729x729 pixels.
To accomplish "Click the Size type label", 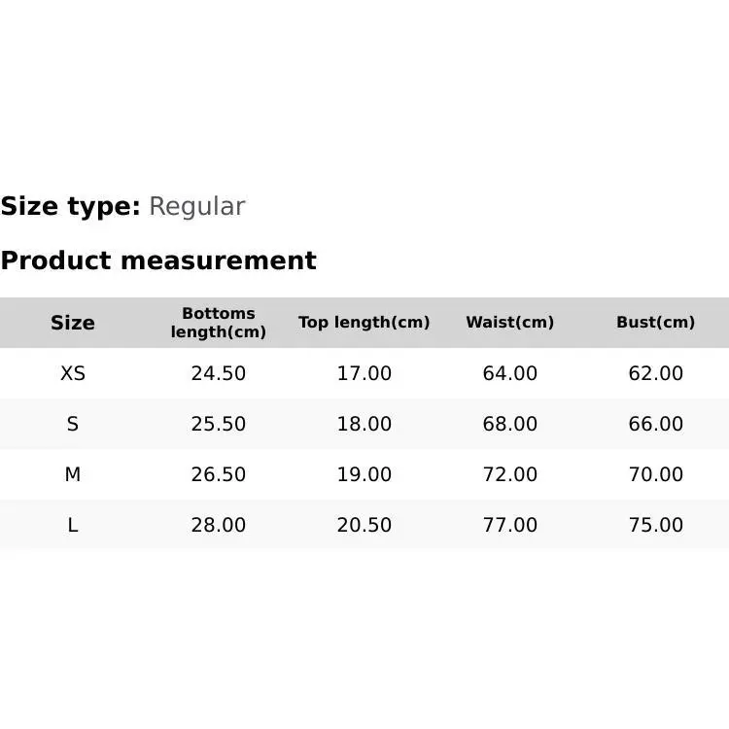I will pyautogui.click(x=71, y=206).
